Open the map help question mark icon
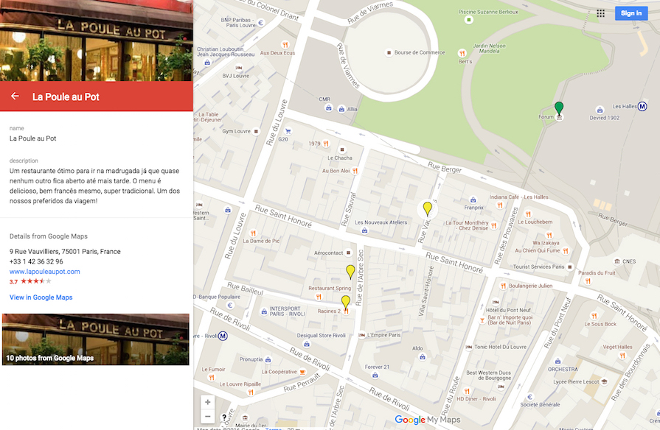The width and height of the screenshot is (660, 430). pos(224,417)
